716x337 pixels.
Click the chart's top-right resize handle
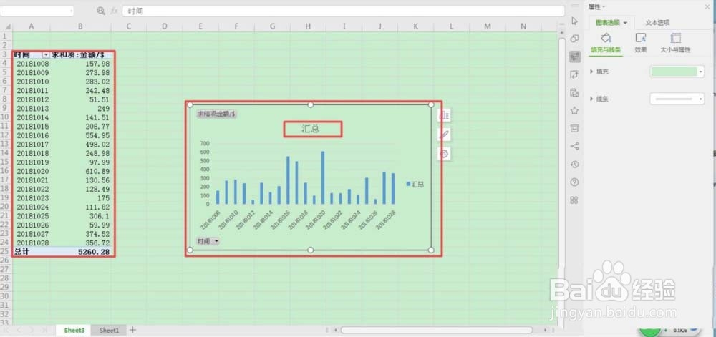click(431, 105)
